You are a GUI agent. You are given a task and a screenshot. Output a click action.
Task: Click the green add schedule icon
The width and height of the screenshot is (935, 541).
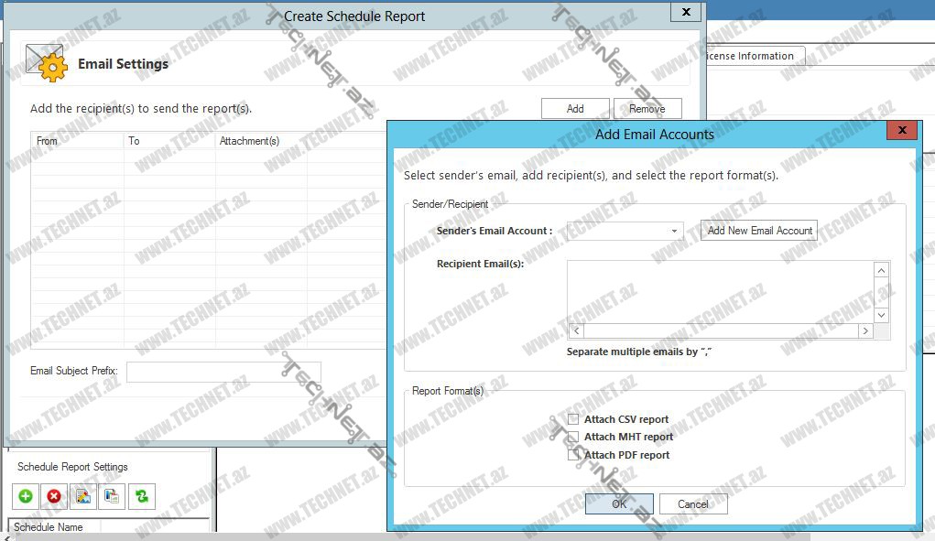[x=26, y=496]
